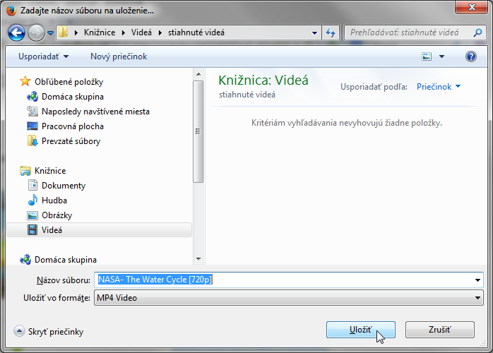This screenshot has height=353, width=493.
Task: Click navigation pane scroll up arrow
Action: pos(198,74)
